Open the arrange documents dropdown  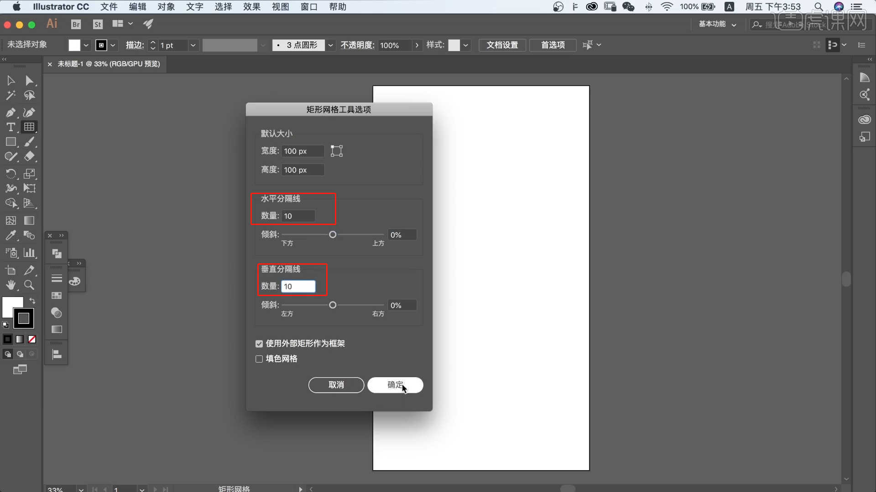[x=122, y=24]
